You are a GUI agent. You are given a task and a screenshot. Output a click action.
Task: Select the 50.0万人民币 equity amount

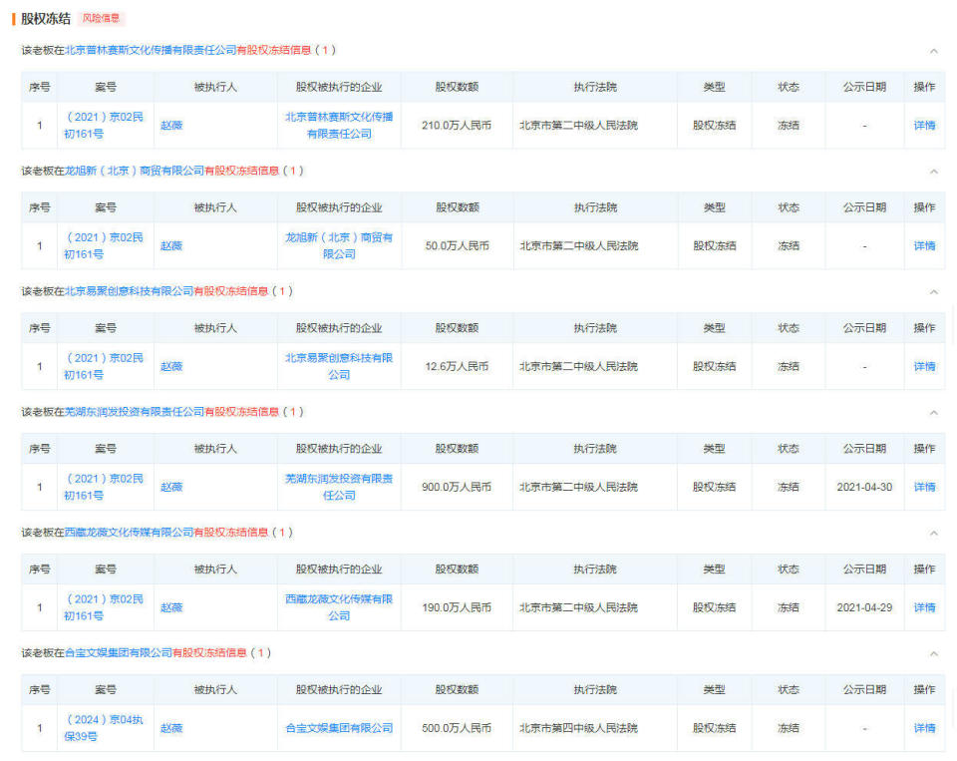pyautogui.click(x=457, y=245)
